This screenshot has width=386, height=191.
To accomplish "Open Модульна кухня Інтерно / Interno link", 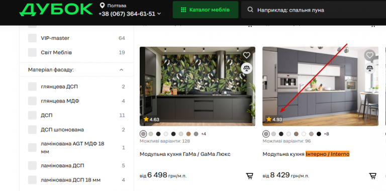I will coord(306,154).
